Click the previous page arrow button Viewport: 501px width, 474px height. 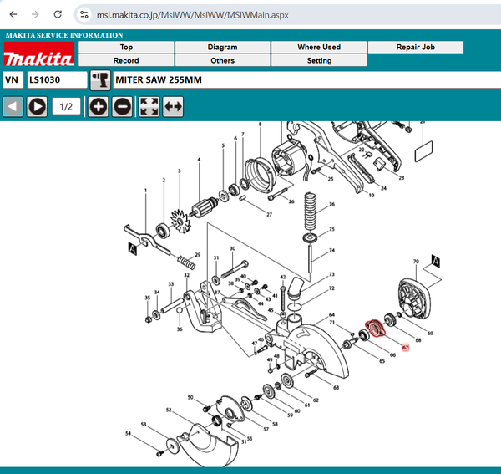click(x=13, y=107)
